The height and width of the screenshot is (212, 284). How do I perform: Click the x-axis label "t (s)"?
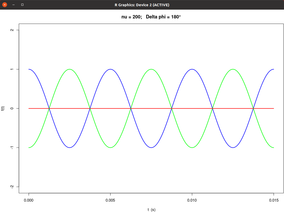coord(151,210)
